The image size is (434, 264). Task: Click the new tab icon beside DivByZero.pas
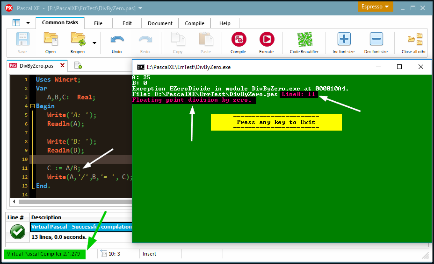[78, 66]
